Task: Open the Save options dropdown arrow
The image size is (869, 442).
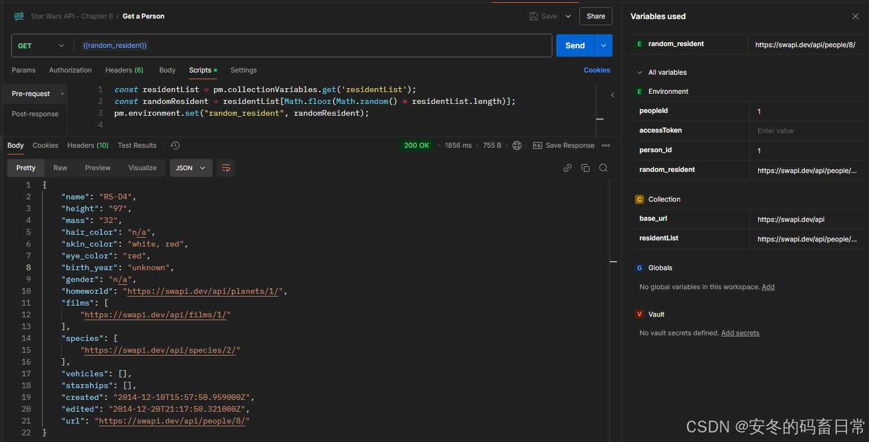Action: [568, 16]
